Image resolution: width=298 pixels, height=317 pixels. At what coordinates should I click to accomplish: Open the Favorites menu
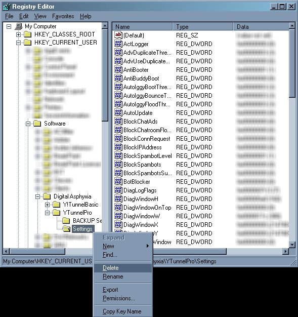(63, 16)
